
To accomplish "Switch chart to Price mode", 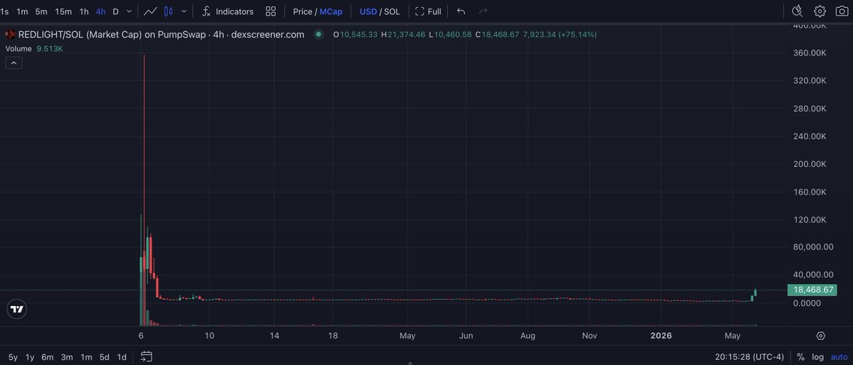I will (x=303, y=11).
